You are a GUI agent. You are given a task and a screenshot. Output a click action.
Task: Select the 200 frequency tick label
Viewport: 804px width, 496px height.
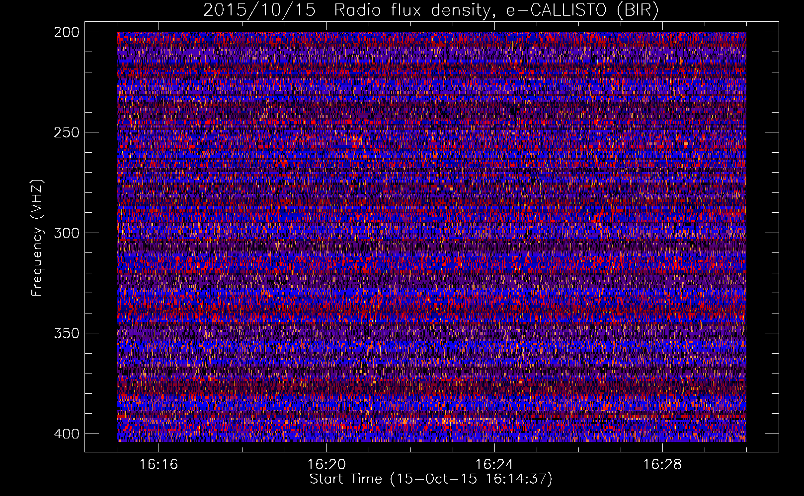pos(66,32)
